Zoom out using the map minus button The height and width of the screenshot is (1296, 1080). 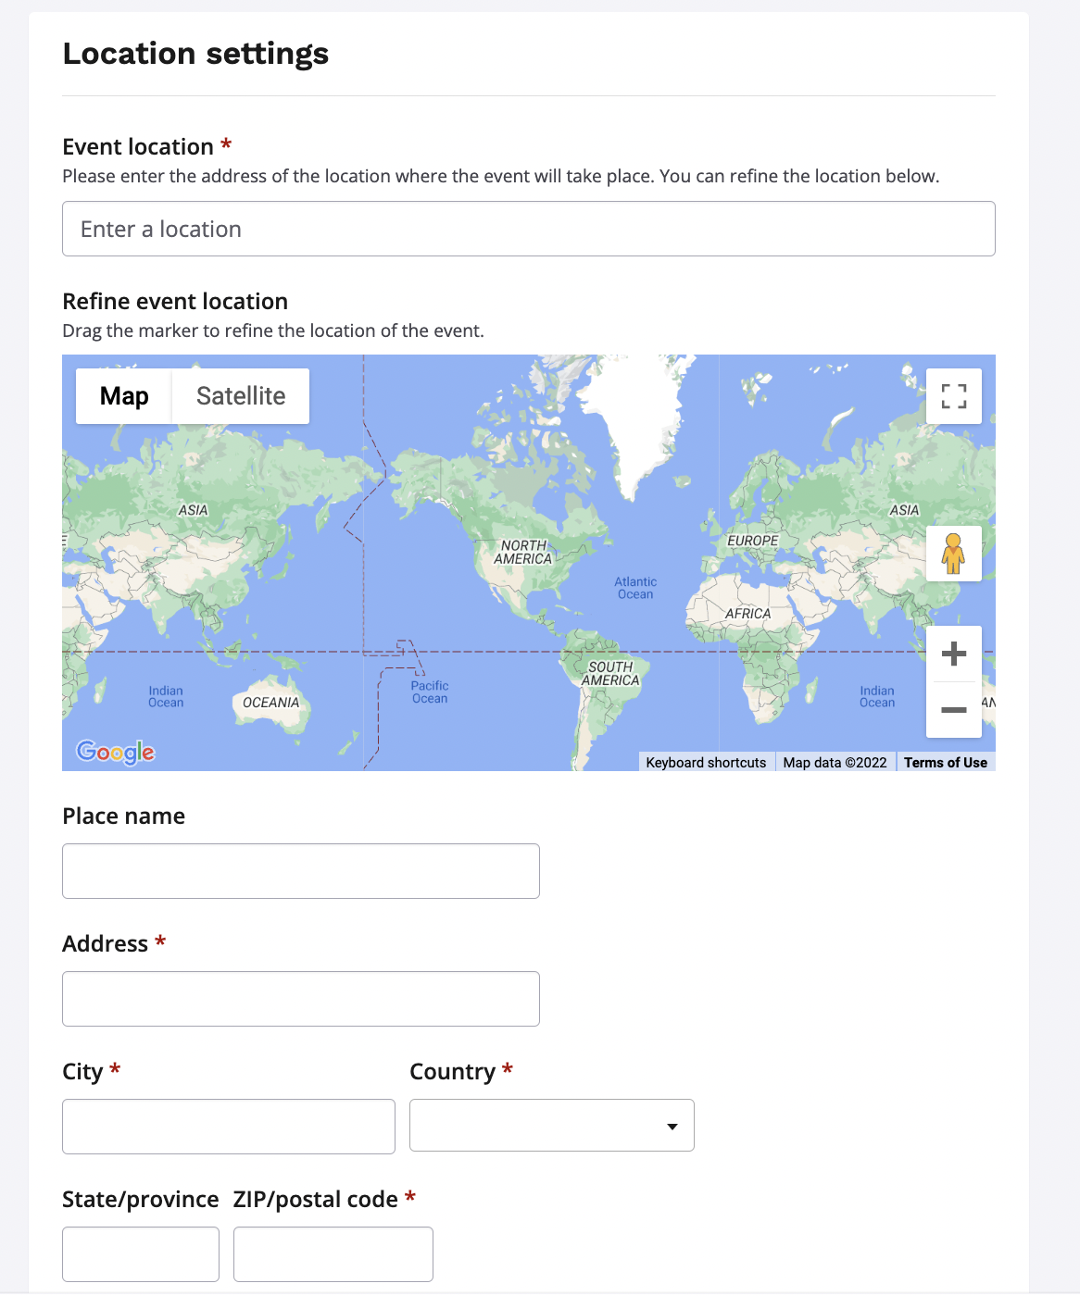[x=953, y=710]
